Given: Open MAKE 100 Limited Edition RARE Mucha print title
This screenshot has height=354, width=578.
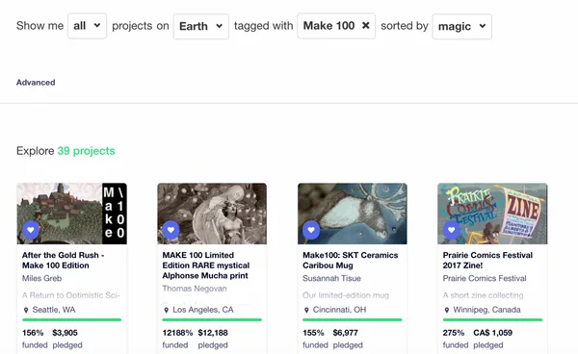Looking at the screenshot, I should 206,265.
